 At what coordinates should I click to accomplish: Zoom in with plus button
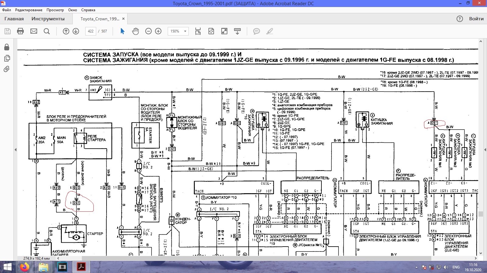158,31
